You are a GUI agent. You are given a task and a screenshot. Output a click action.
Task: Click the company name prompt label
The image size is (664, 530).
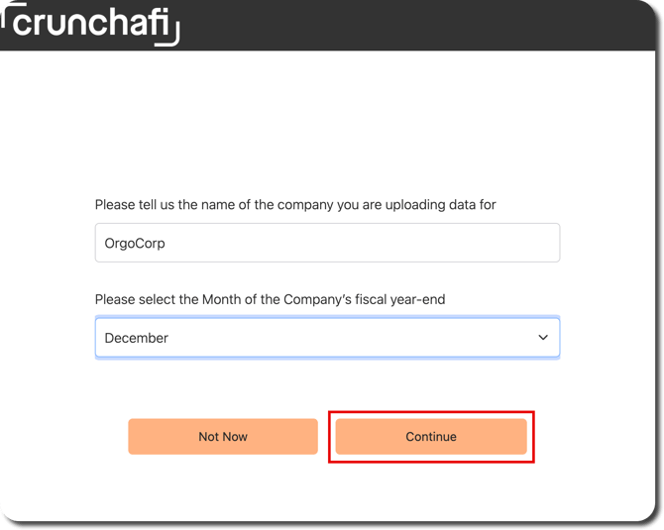coord(295,204)
